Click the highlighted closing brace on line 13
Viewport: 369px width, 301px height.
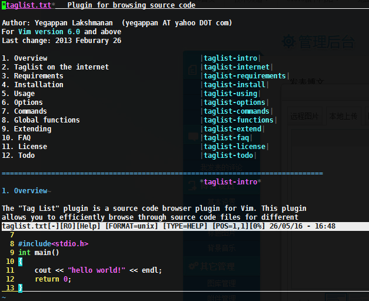coord(20,288)
